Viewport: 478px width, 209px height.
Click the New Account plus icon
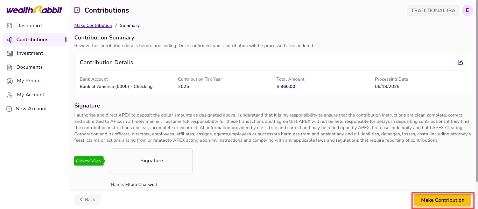[9, 109]
